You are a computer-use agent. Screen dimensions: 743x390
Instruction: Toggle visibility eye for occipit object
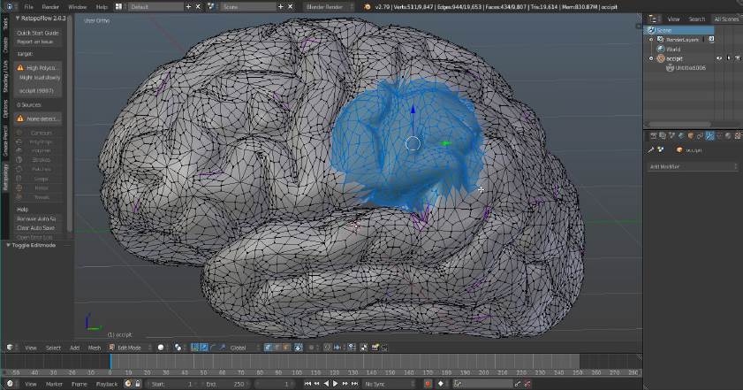coord(718,58)
